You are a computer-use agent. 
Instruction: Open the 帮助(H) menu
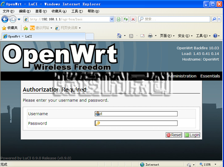[x=93, y=11]
